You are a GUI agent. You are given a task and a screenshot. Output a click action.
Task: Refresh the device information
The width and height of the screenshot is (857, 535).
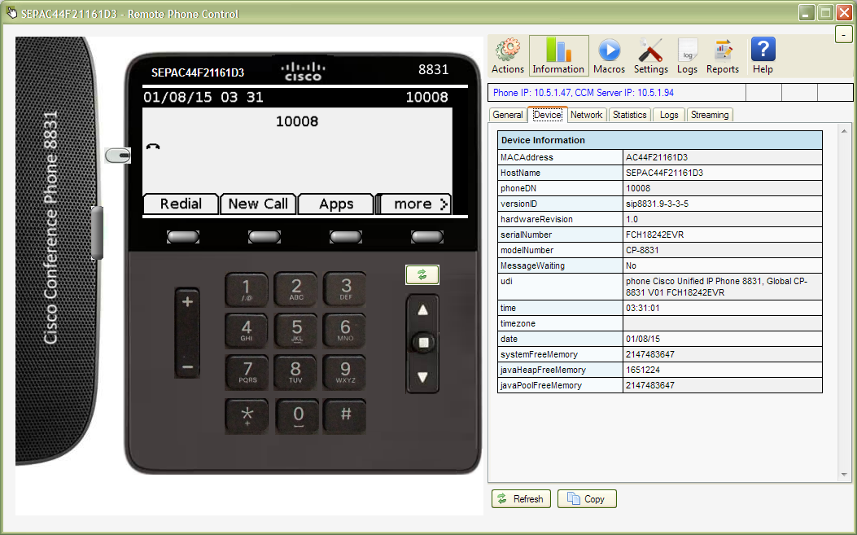click(520, 498)
